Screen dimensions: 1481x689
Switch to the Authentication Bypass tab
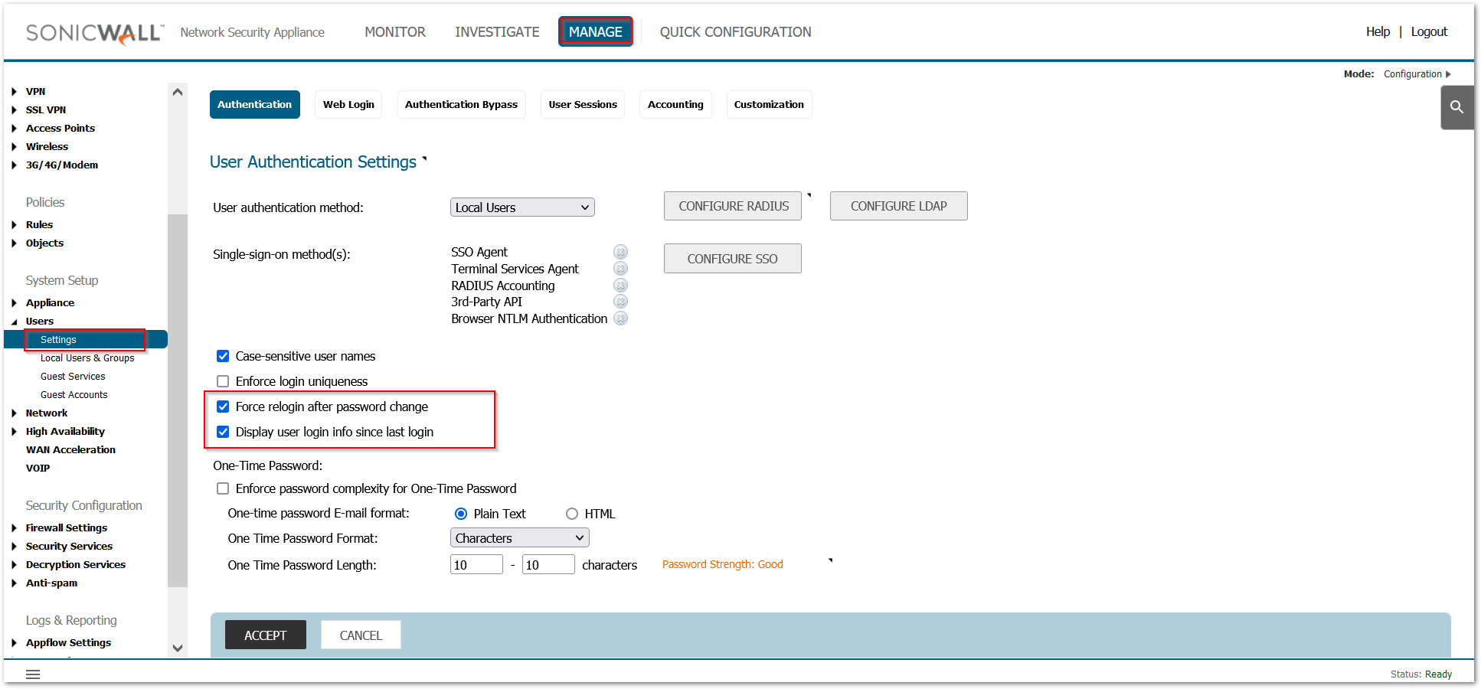click(x=461, y=104)
